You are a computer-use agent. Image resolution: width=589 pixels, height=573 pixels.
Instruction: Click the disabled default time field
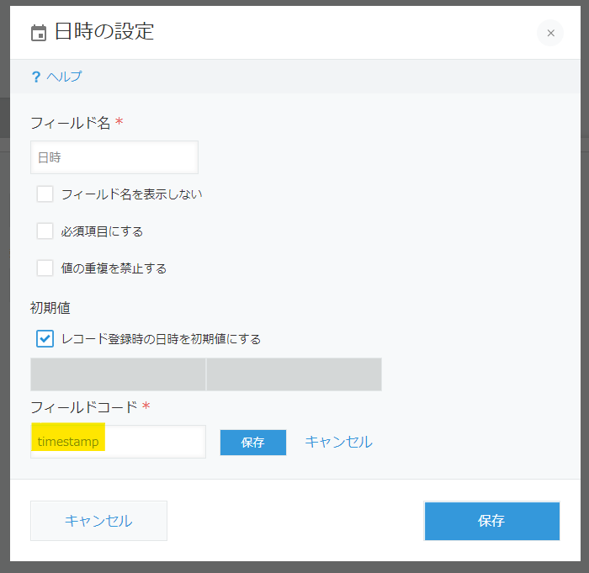click(x=294, y=374)
